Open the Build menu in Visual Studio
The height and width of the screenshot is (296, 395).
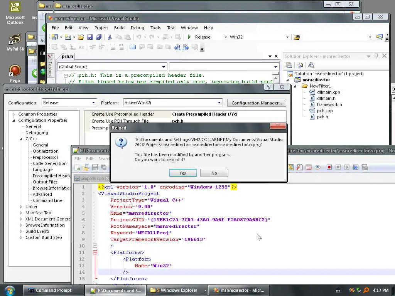(119, 28)
